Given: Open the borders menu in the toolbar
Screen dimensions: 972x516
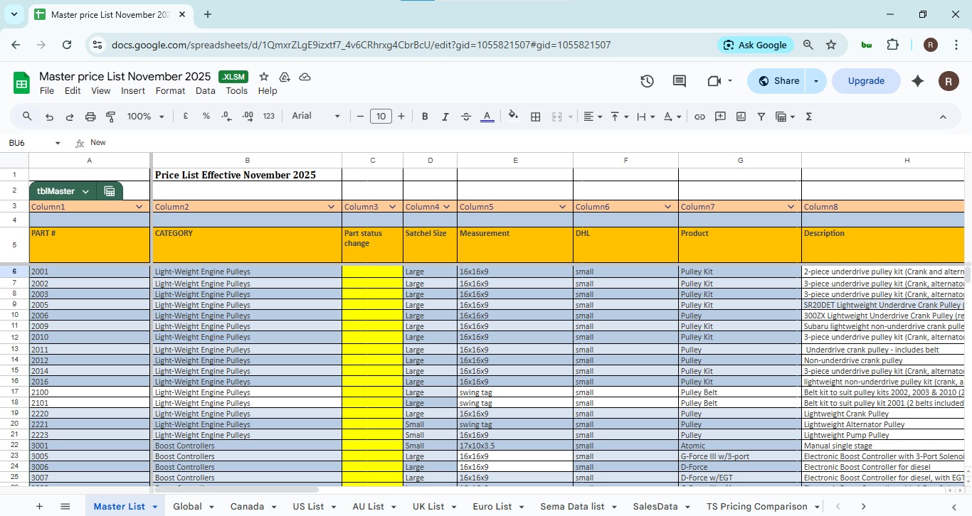Looking at the screenshot, I should (536, 116).
